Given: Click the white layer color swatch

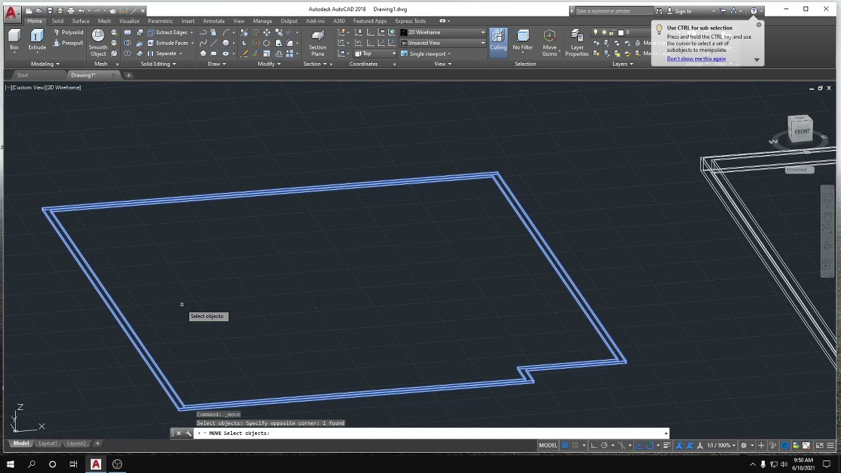Looking at the screenshot, I should pos(621,32).
